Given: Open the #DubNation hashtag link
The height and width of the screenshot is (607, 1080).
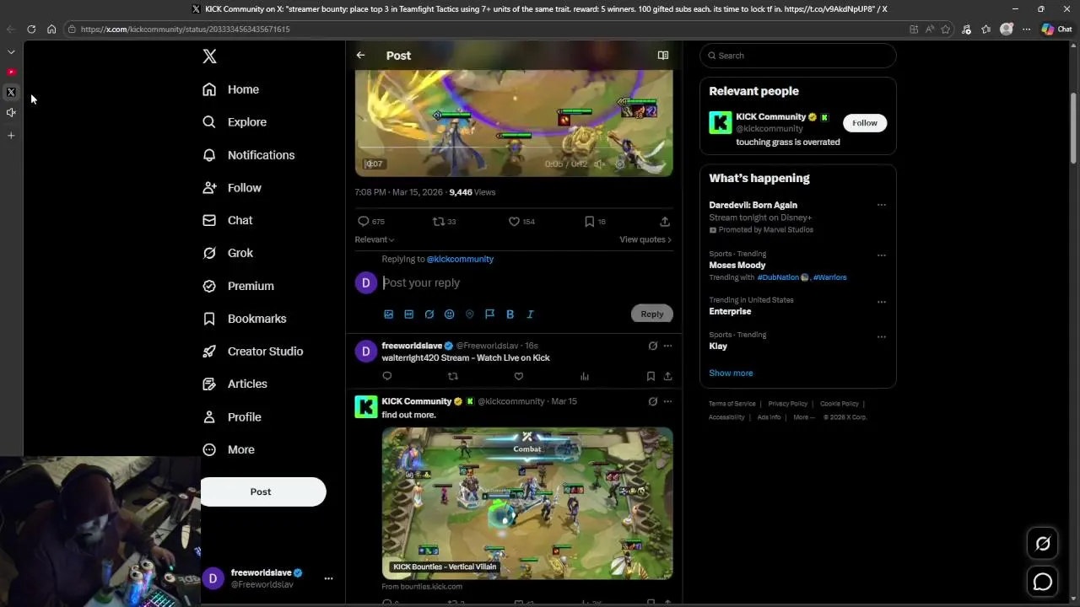Looking at the screenshot, I should (778, 277).
